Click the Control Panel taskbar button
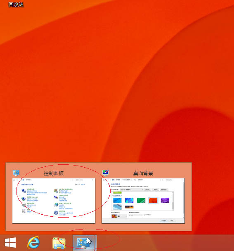 point(85,243)
